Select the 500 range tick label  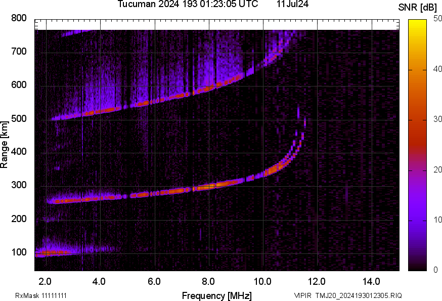(x=19, y=119)
